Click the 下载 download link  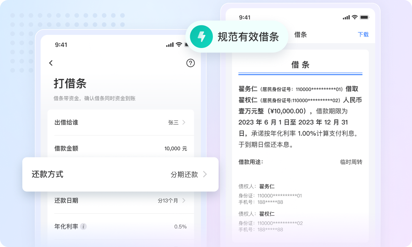pyautogui.click(x=363, y=34)
